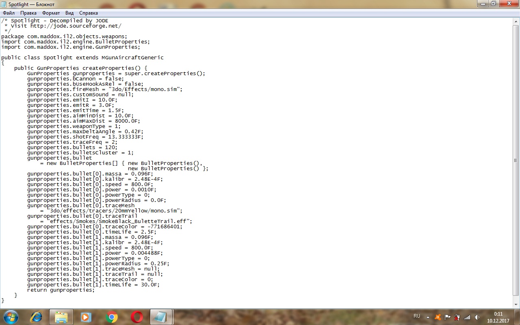The width and height of the screenshot is (520, 325).
Task: Open the Правка menu
Action: point(28,13)
